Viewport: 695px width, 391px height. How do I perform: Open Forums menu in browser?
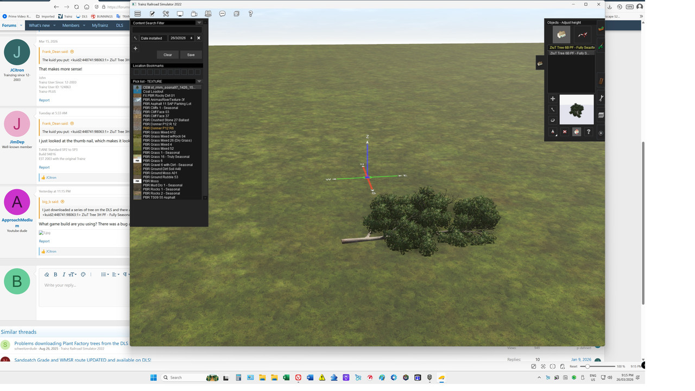[9, 26]
